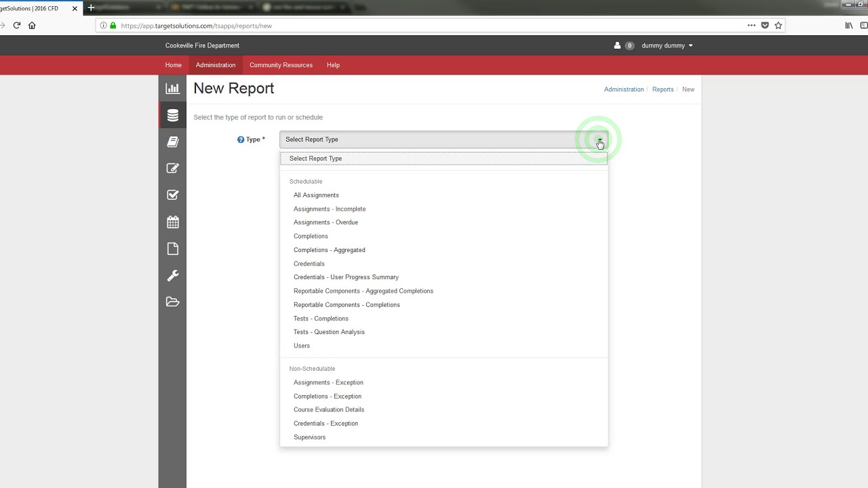868x488 pixels.
Task: Open the Administration menu tab
Action: [x=216, y=65]
